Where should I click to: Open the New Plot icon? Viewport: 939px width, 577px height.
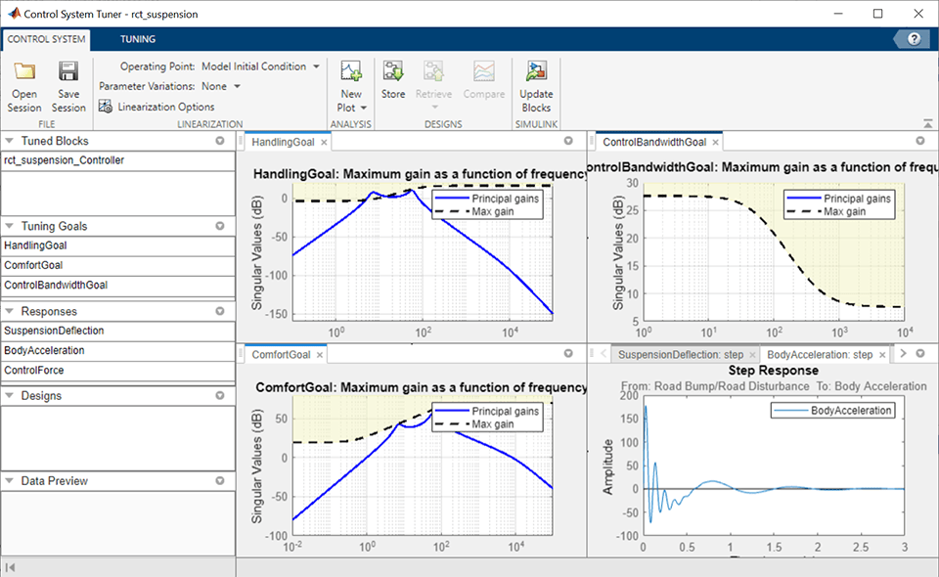(x=351, y=71)
